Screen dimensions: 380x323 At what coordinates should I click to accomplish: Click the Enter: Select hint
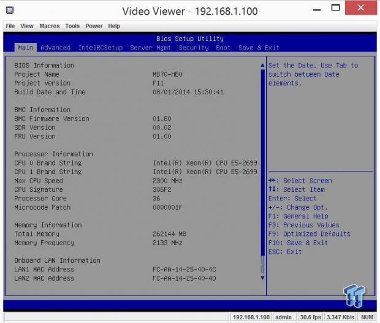[x=292, y=199]
